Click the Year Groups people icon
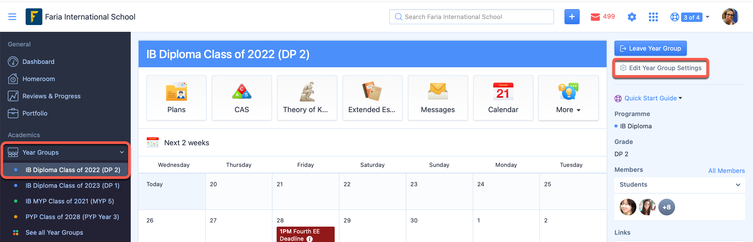Viewport: 753px width, 242px height. click(x=13, y=152)
